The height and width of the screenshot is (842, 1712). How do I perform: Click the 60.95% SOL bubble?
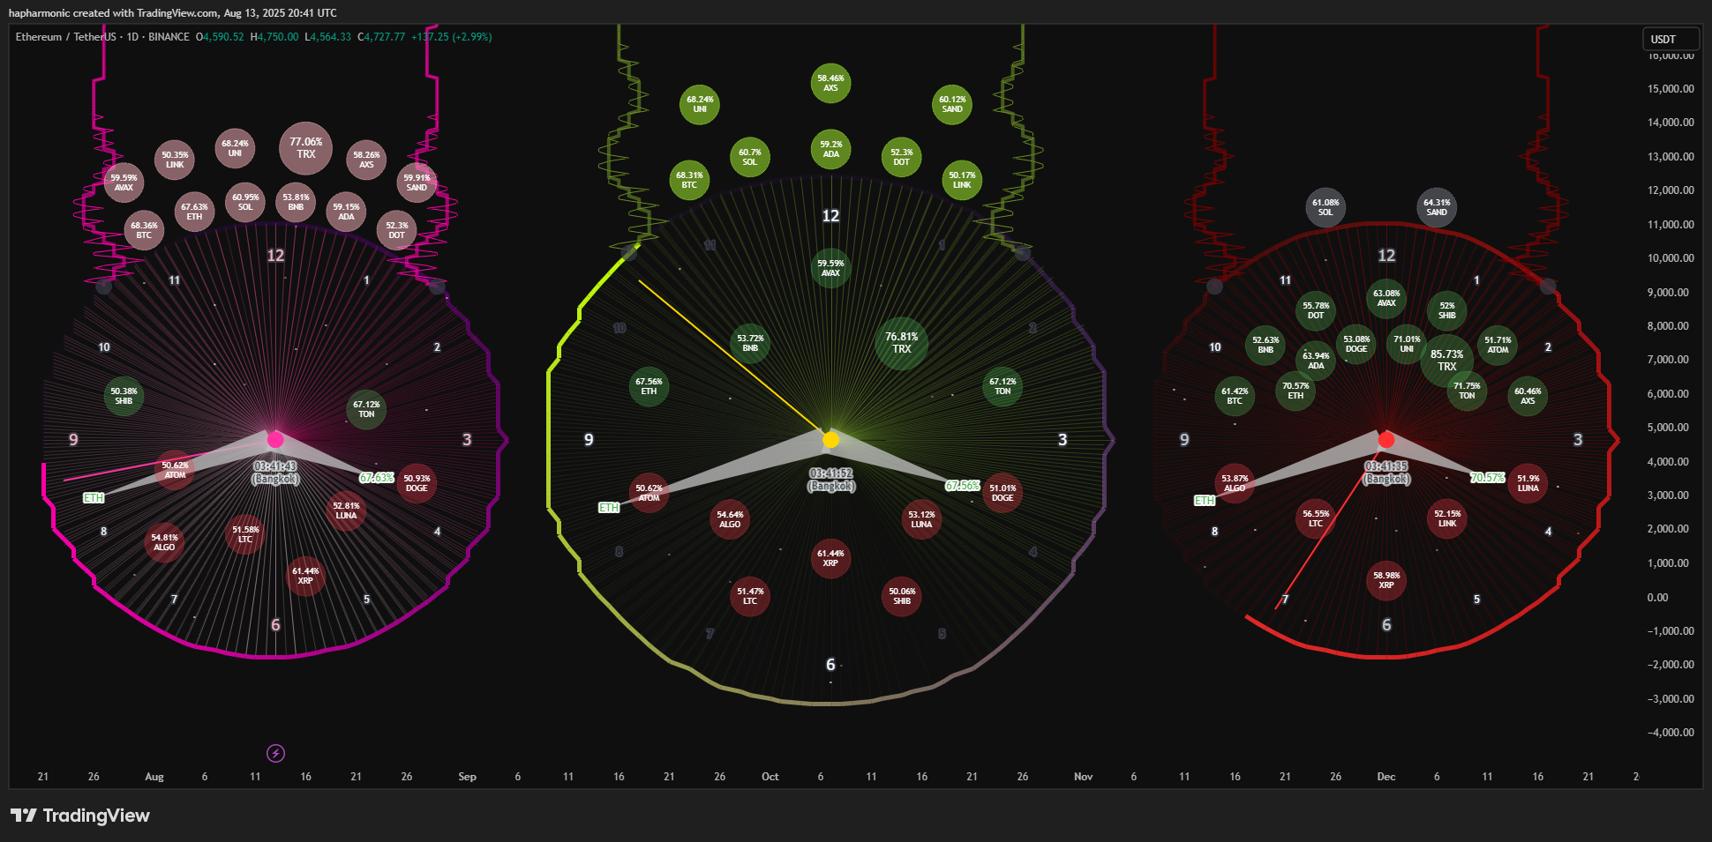[245, 203]
